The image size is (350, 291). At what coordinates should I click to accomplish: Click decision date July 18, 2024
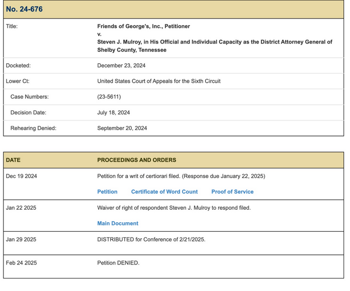click(113, 112)
